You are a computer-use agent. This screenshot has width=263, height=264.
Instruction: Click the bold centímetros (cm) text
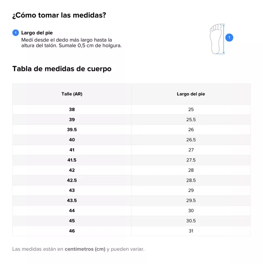(85, 249)
